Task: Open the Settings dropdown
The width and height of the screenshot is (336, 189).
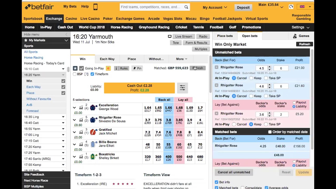Action: coord(301,27)
